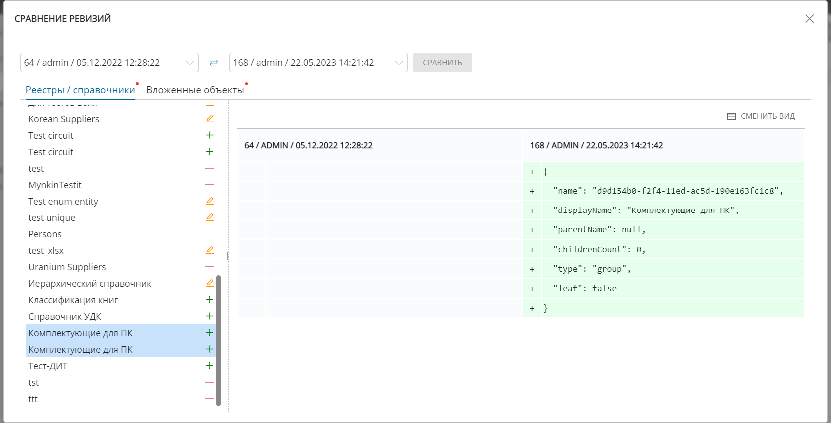Screen dimensions: 831x423
Task: Switch to Вложенные объекты tab
Action: (x=195, y=90)
